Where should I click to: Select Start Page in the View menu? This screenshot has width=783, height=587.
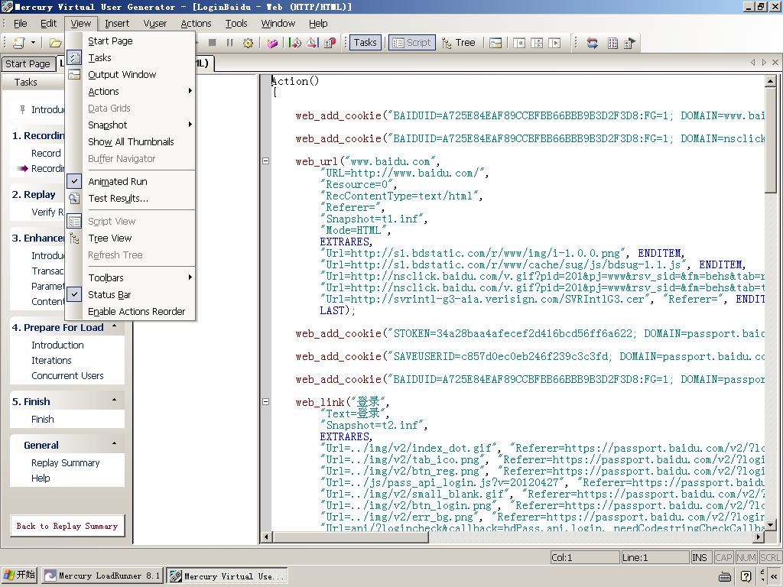(x=130, y=41)
